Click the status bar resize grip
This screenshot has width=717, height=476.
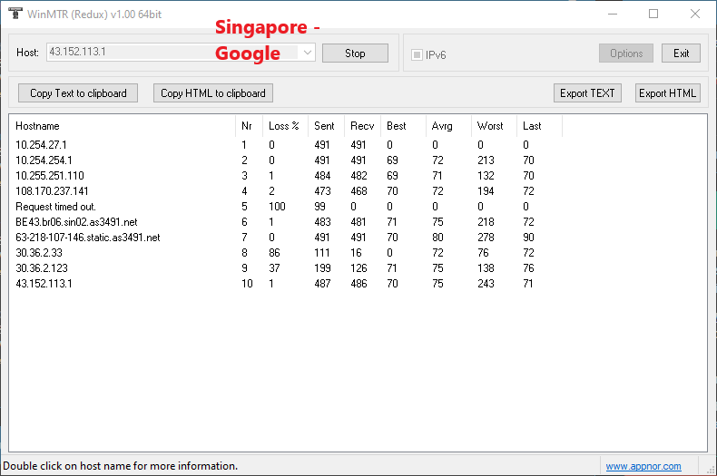(x=711, y=469)
